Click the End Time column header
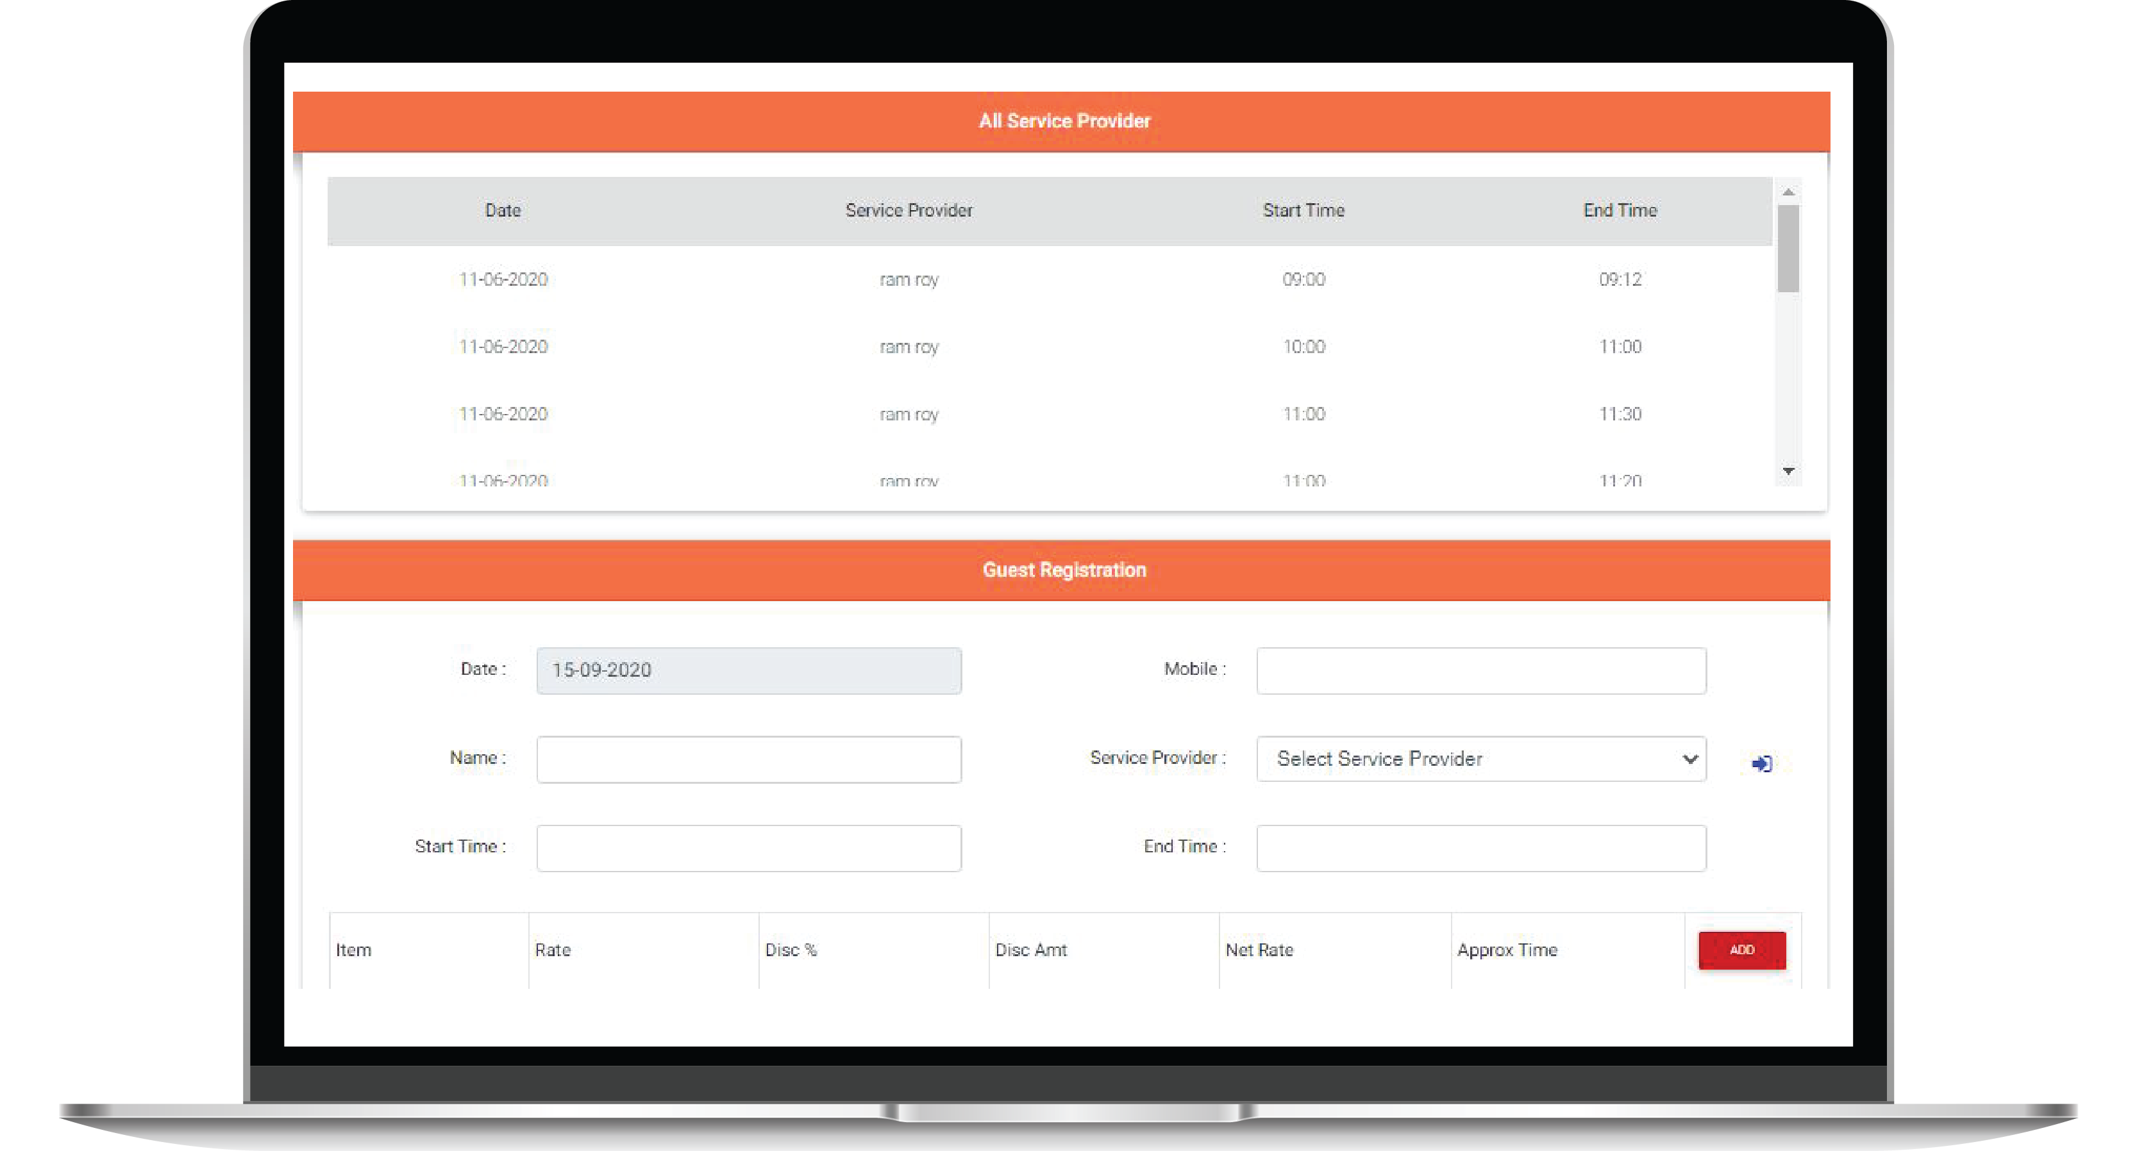 coord(1620,211)
